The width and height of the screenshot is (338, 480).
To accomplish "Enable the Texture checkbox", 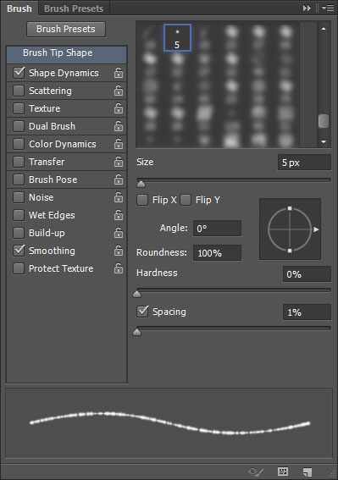I will click(19, 108).
